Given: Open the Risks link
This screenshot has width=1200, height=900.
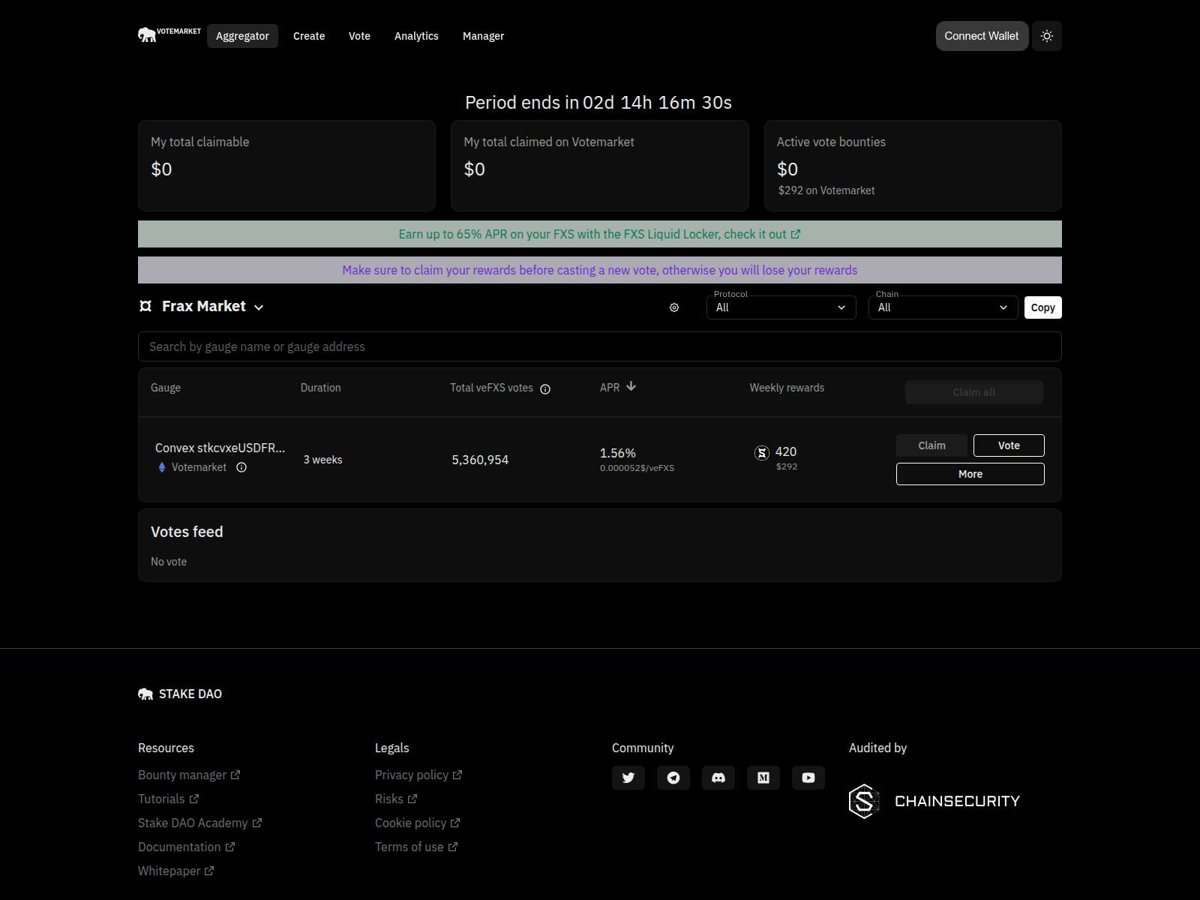Looking at the screenshot, I should tap(396, 799).
